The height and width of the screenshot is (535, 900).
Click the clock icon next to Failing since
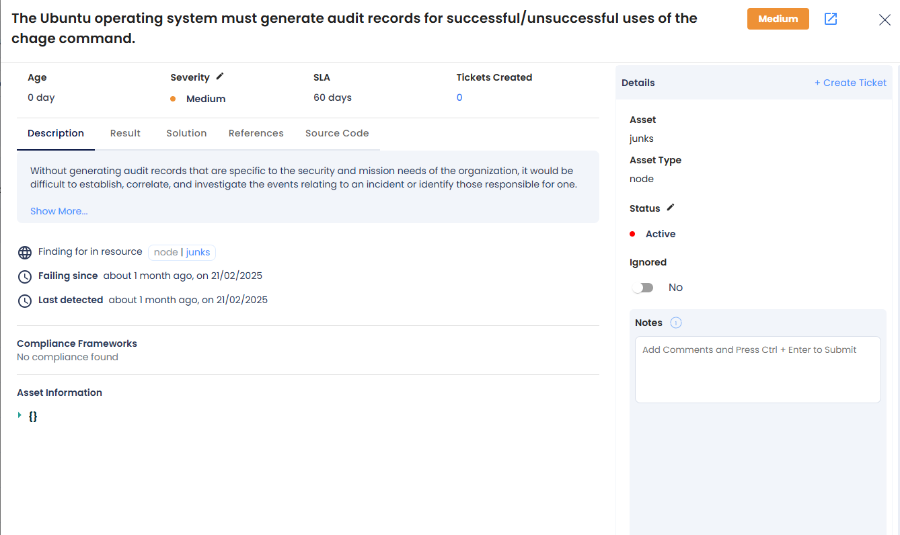click(x=25, y=277)
